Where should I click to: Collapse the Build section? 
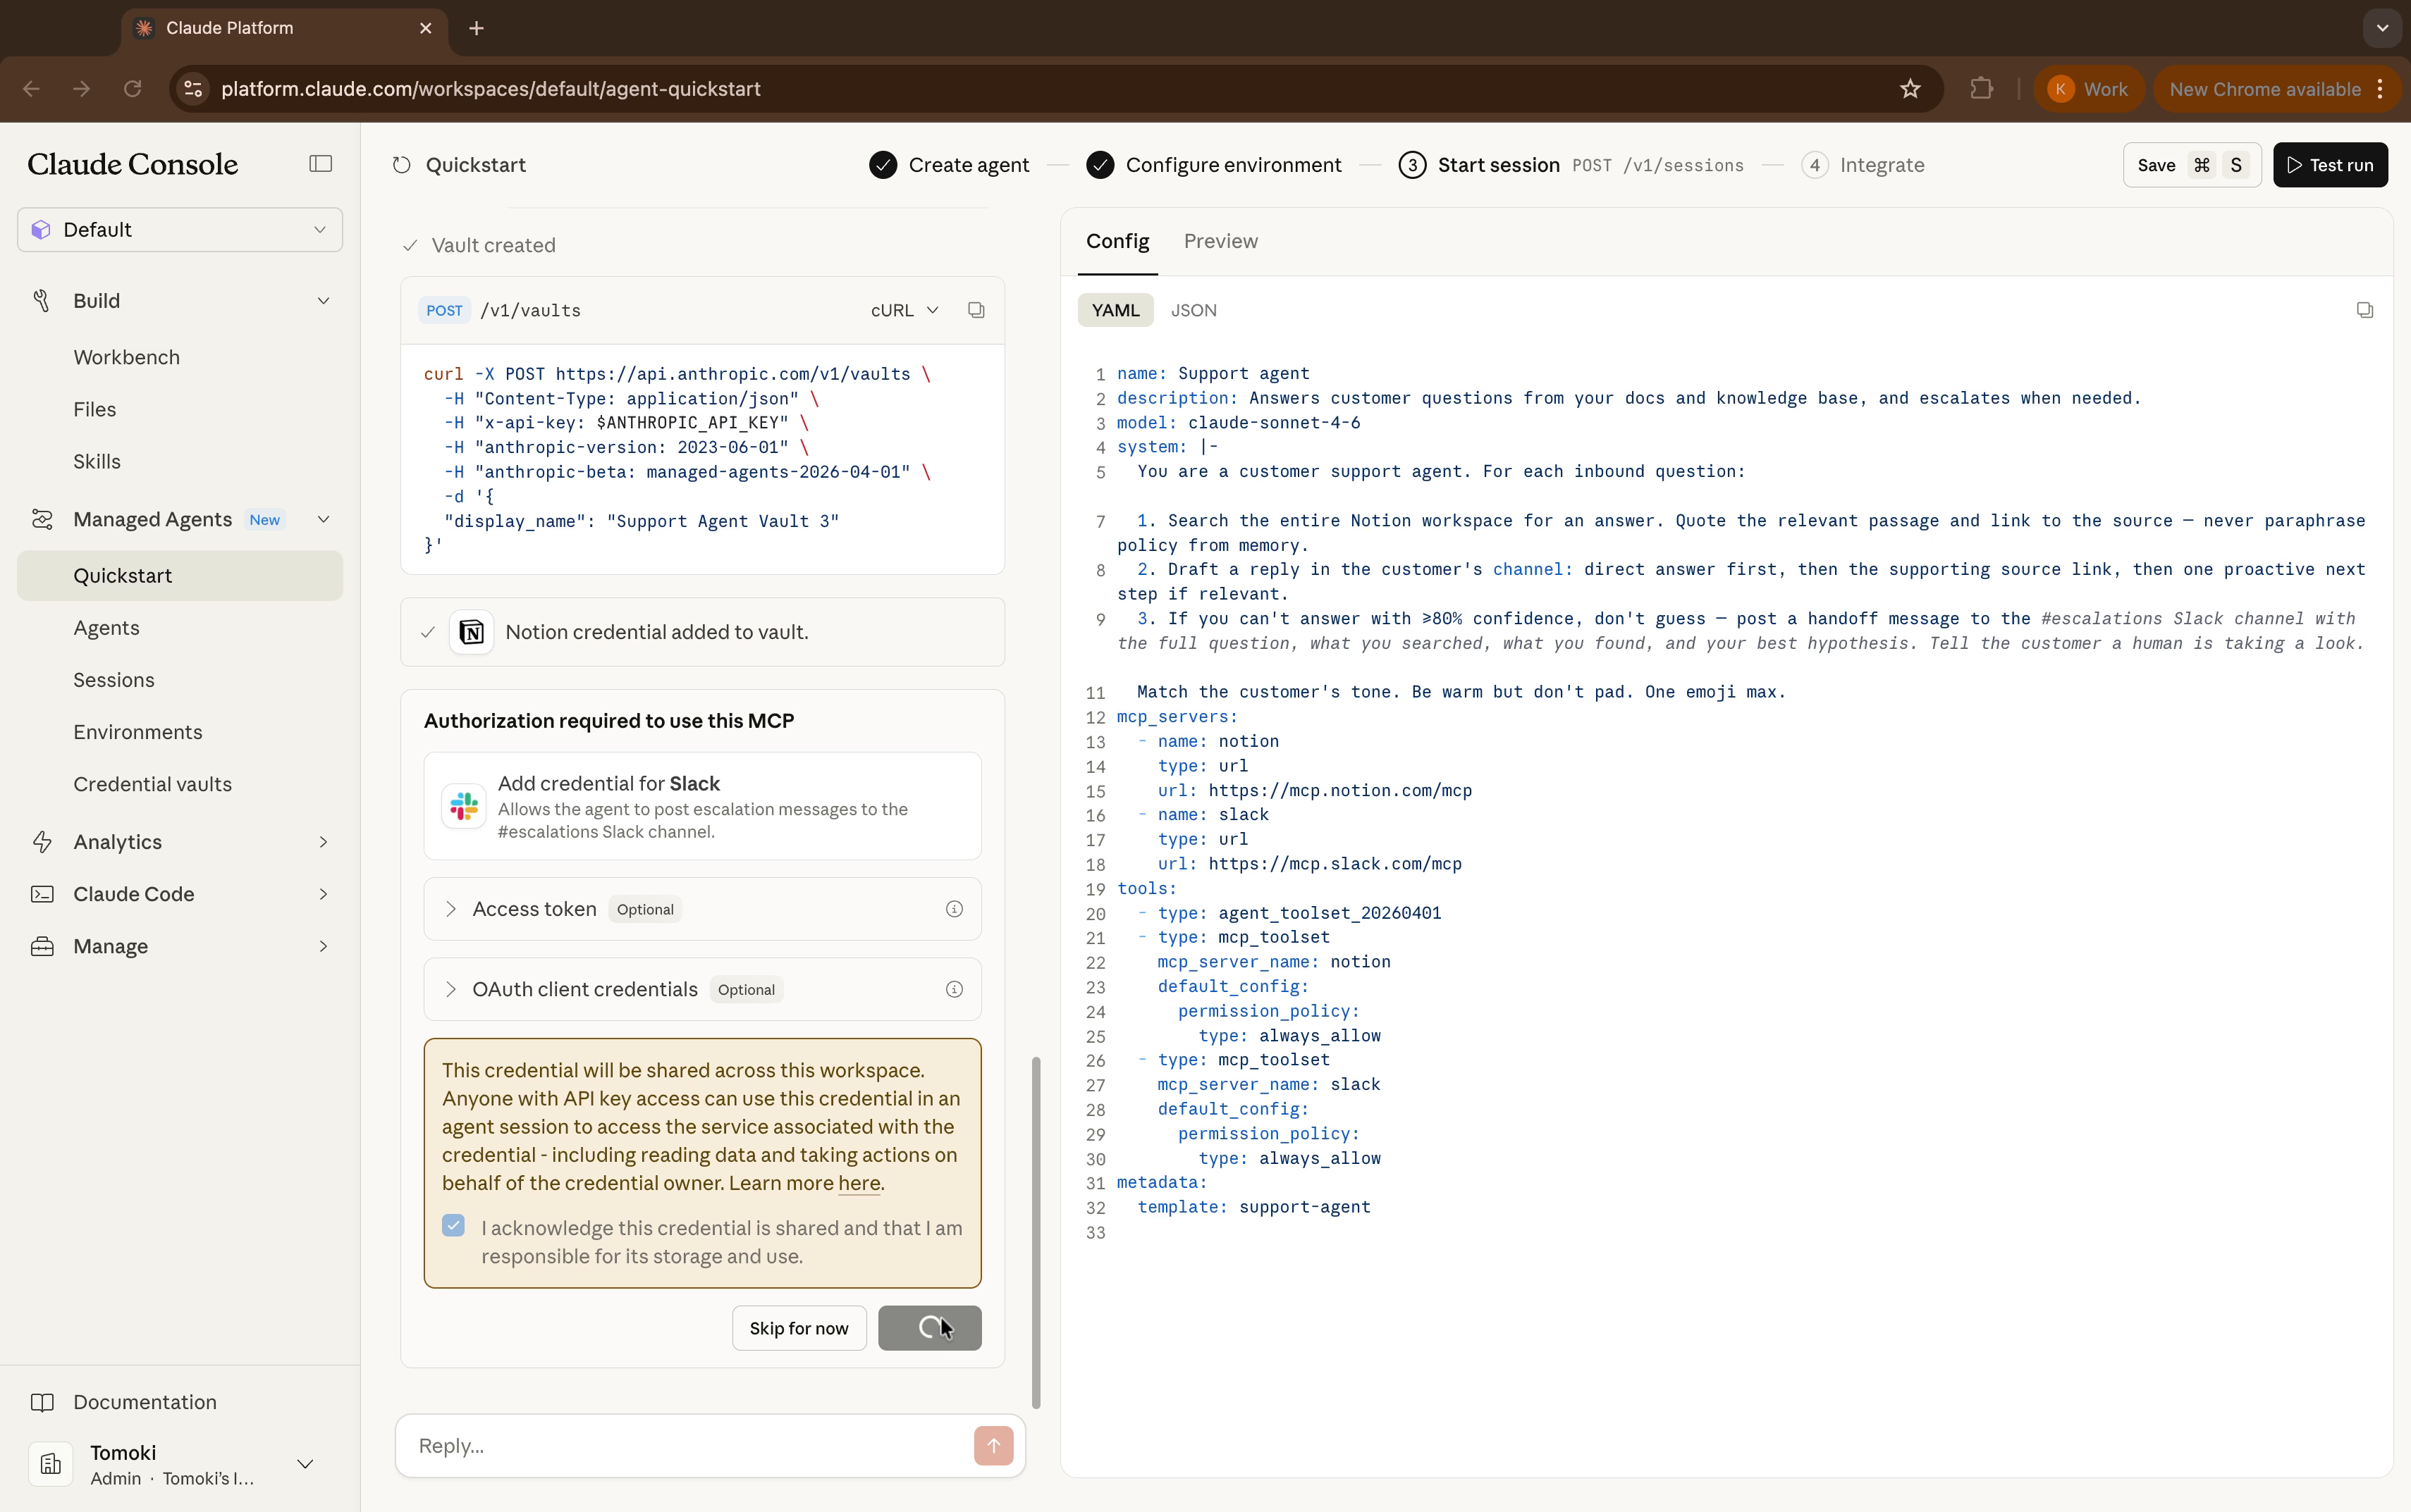[323, 301]
